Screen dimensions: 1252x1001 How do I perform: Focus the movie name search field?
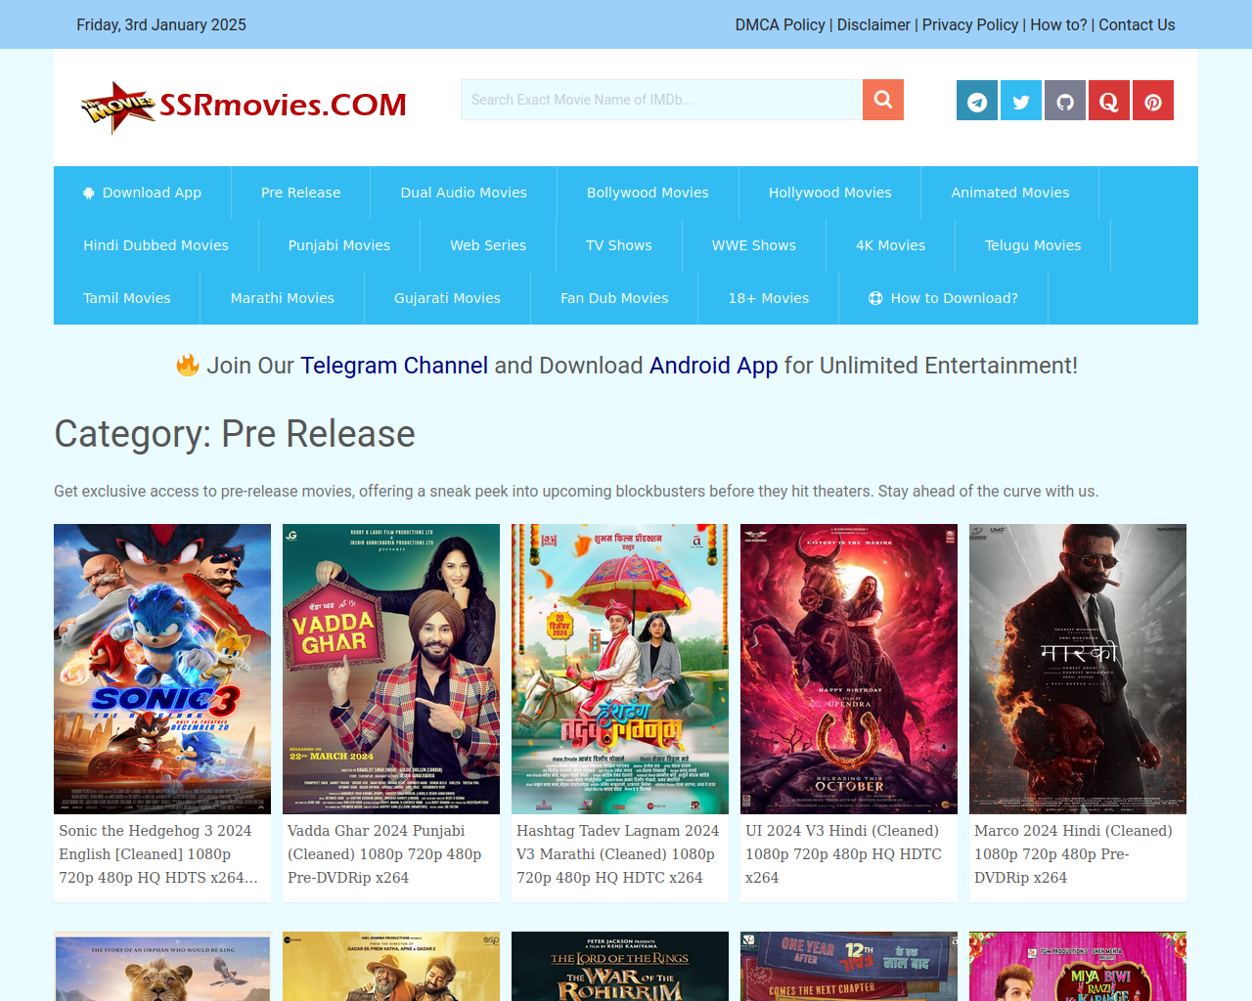661,100
